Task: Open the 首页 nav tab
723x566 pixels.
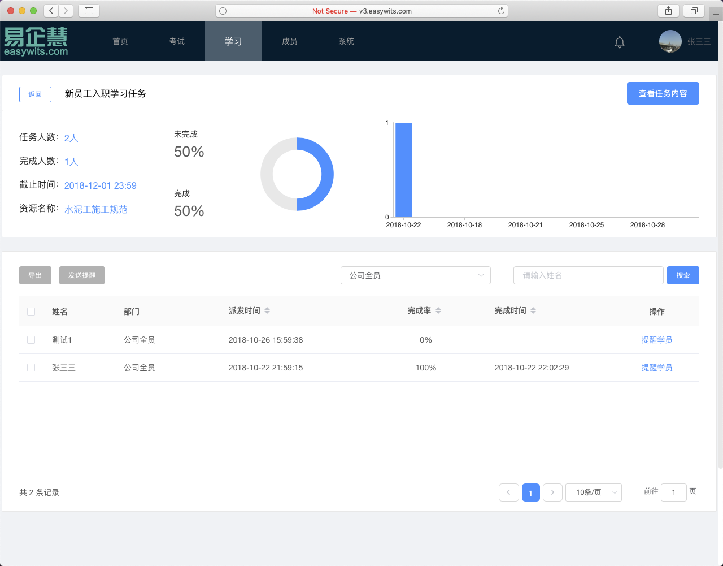Action: pos(120,41)
